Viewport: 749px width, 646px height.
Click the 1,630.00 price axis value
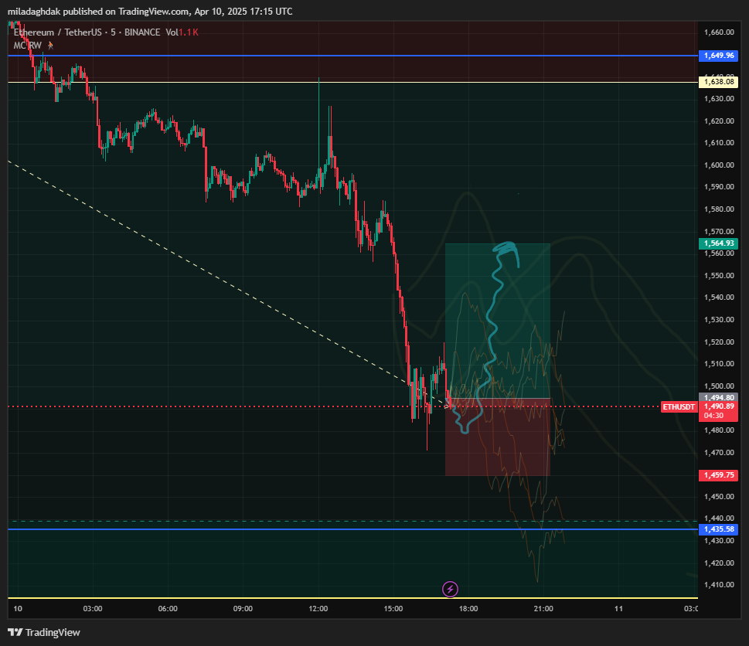pos(719,98)
